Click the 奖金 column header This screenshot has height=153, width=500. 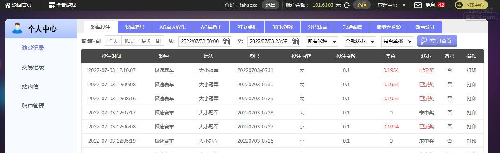[390, 56]
